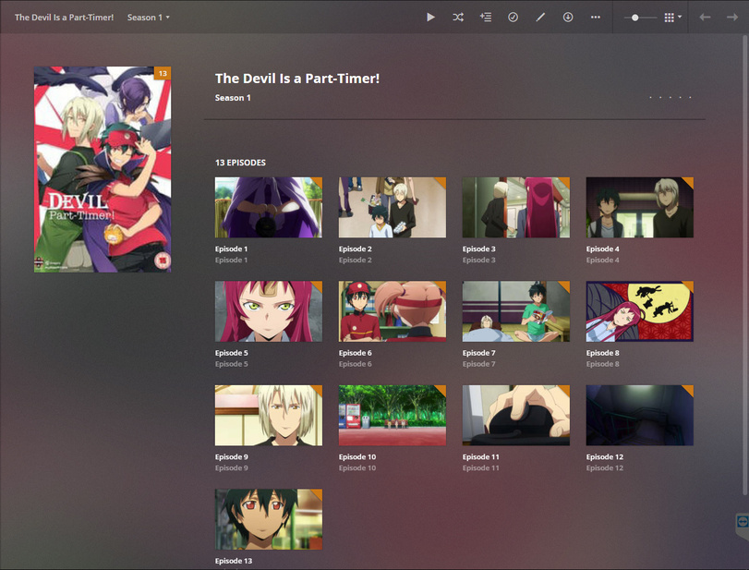Go forward with right arrow
This screenshot has height=570, width=749.
tap(732, 18)
